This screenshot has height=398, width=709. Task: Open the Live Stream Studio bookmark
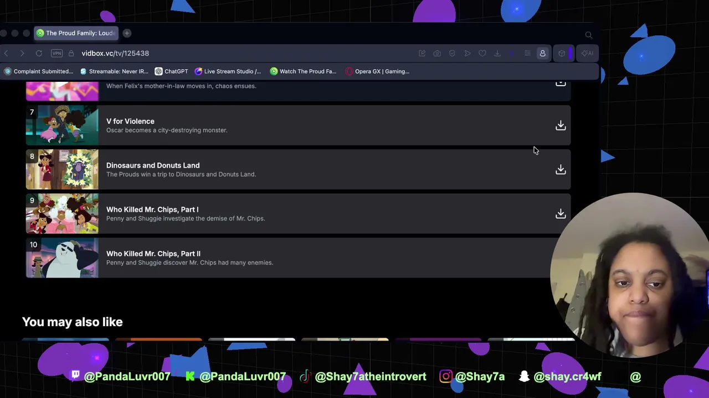pos(228,71)
